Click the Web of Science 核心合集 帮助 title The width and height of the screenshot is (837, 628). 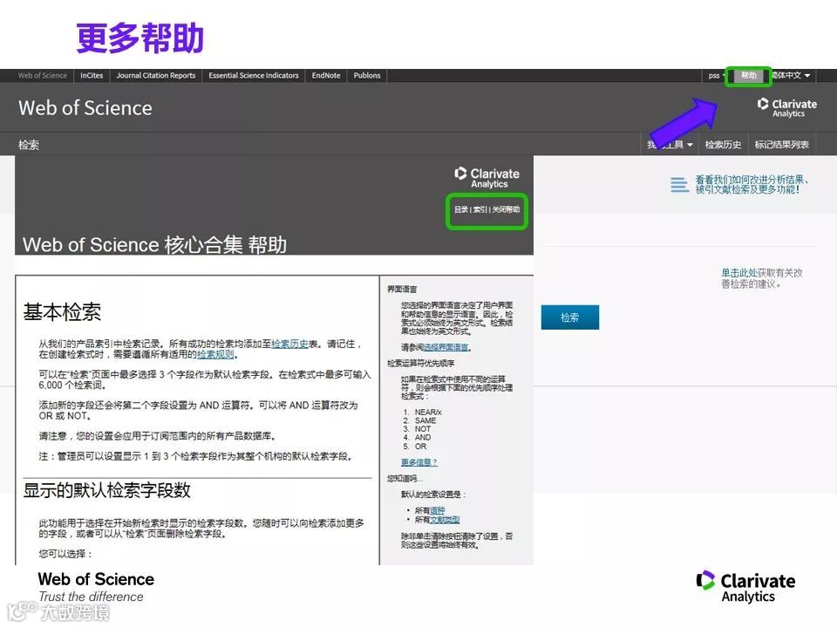(155, 245)
